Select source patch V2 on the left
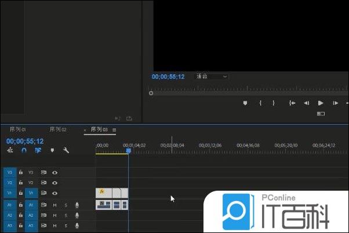349x233 pixels. coord(10,183)
